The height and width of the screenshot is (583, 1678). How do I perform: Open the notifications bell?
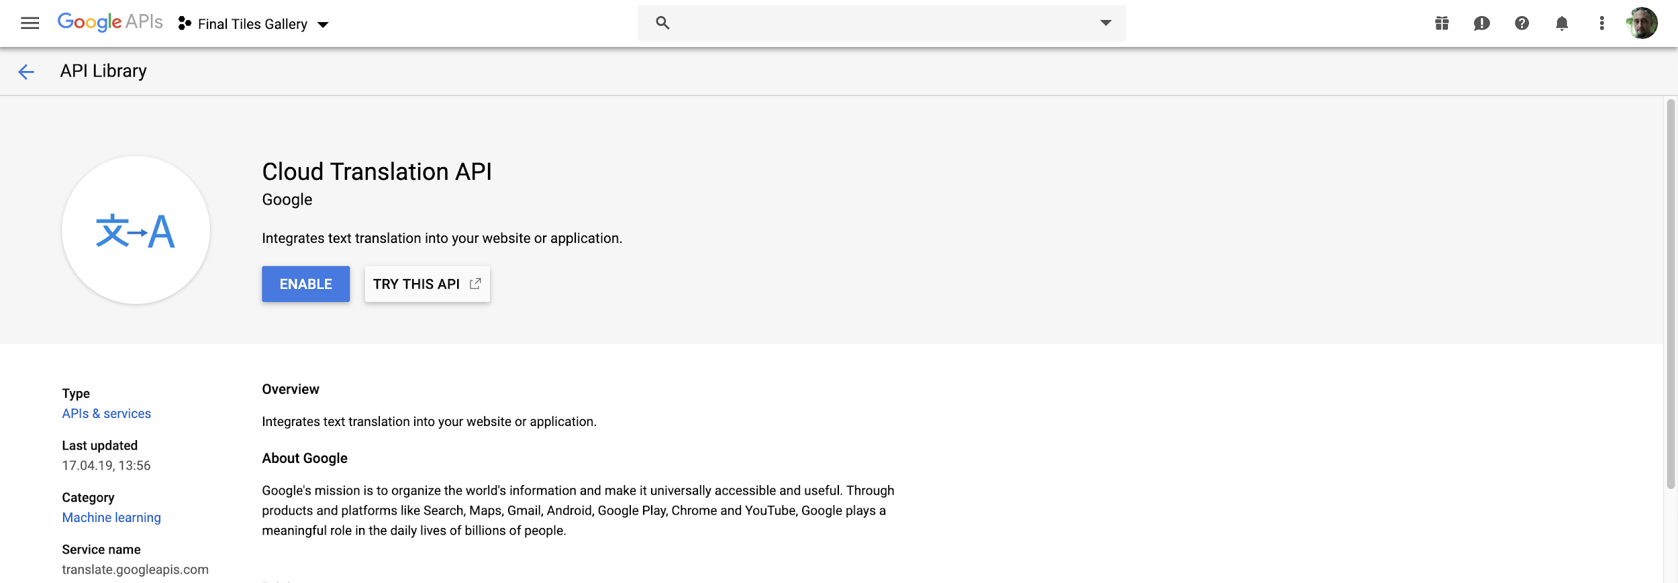[x=1562, y=23]
